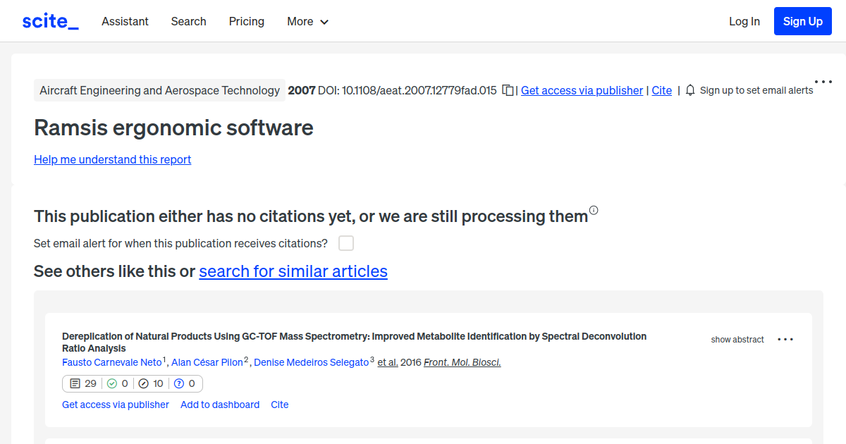Open the three-dot menu at top right
Screen dimensions: 846x444
pyautogui.click(x=823, y=81)
